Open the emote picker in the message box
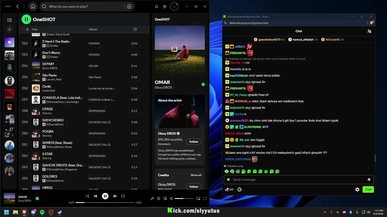The width and height of the screenshot is (387, 217). click(x=369, y=180)
